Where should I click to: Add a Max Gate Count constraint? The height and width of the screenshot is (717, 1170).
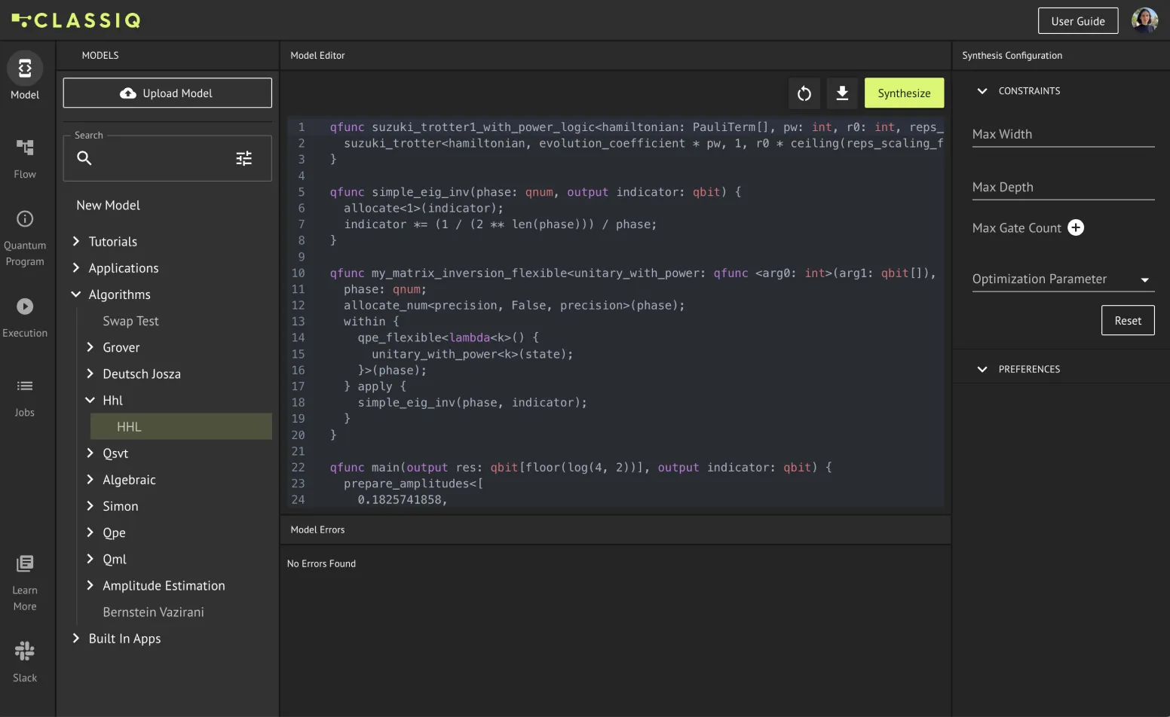(x=1076, y=228)
